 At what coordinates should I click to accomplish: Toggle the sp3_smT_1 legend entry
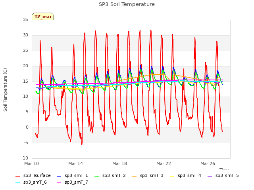click(x=72, y=176)
